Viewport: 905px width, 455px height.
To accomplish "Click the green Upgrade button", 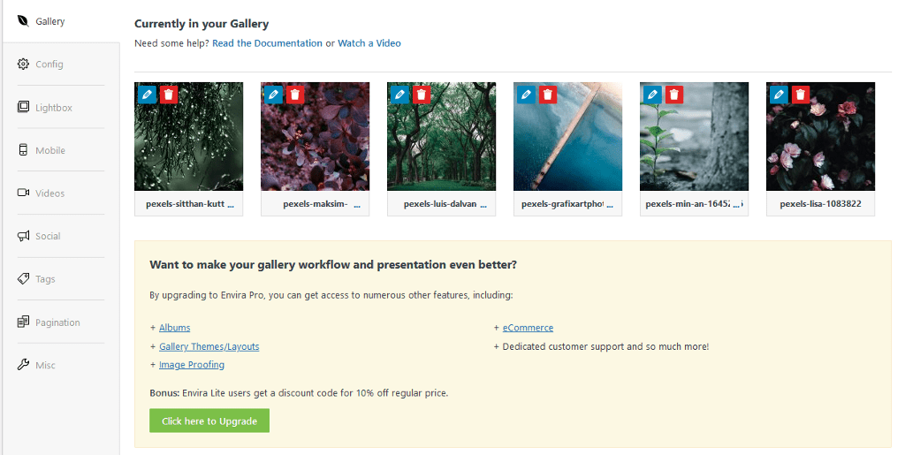I will click(209, 421).
